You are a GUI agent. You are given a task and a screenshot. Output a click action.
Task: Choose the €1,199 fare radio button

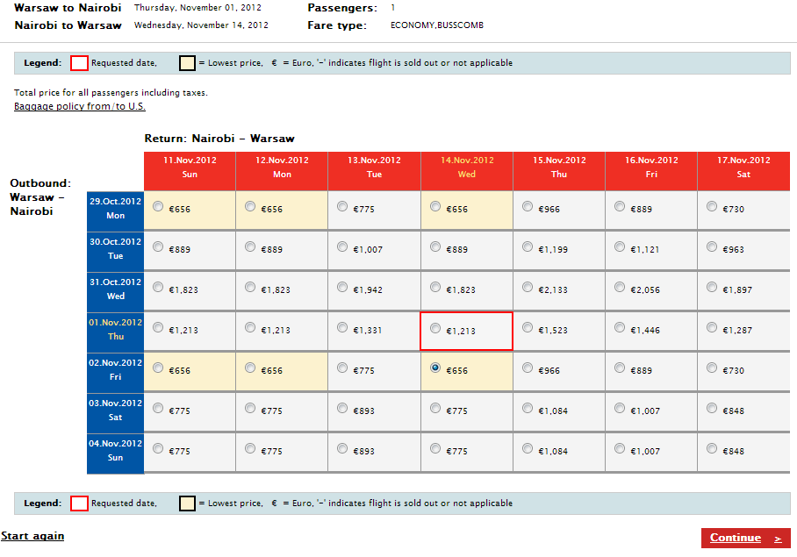pyautogui.click(x=528, y=246)
